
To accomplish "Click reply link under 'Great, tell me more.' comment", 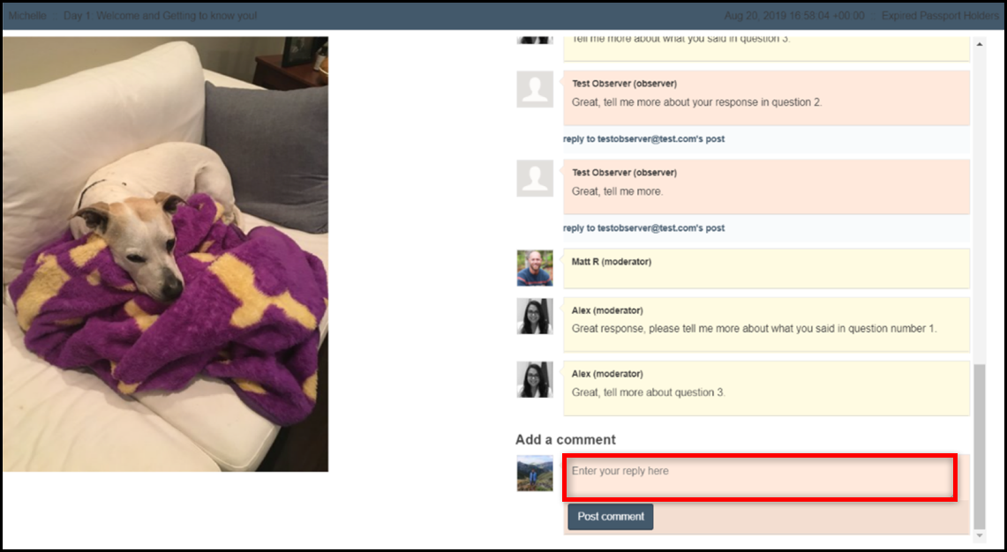I will point(644,228).
